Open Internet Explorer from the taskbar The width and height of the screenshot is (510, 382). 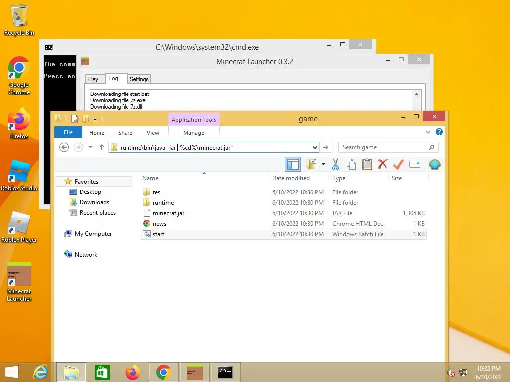[41, 372]
